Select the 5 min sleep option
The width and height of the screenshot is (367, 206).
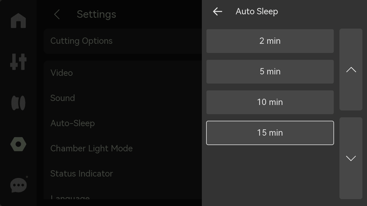coord(270,72)
